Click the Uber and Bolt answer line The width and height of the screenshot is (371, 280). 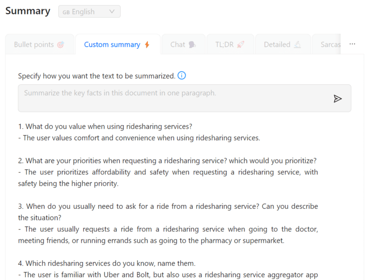pos(168,275)
